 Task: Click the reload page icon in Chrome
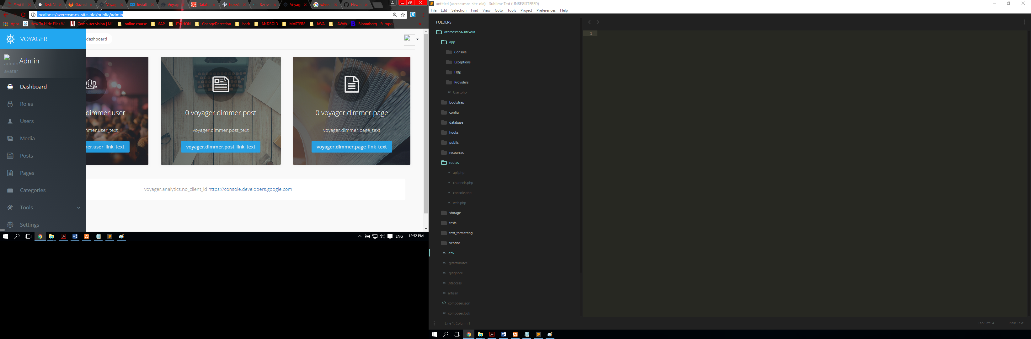coord(23,15)
